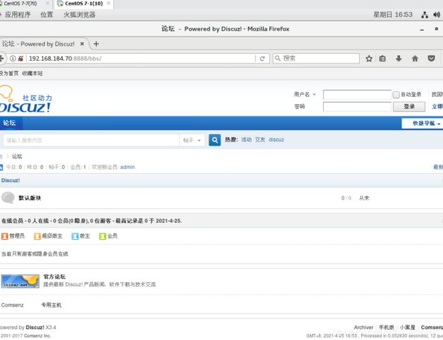Click the discuz hot search link
Screen dimensions: 443x340
(276, 140)
